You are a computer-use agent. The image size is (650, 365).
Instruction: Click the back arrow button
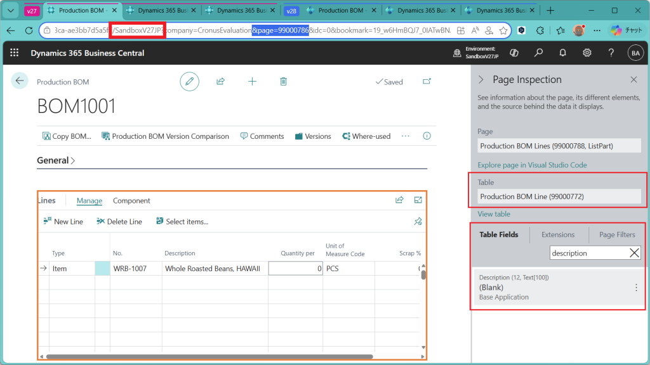tap(20, 80)
